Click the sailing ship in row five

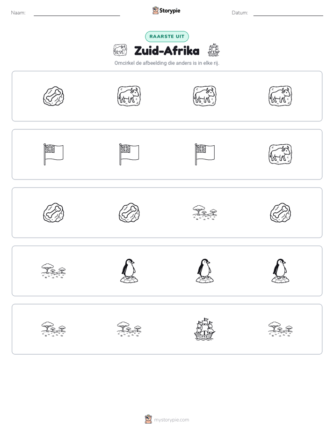click(x=204, y=329)
